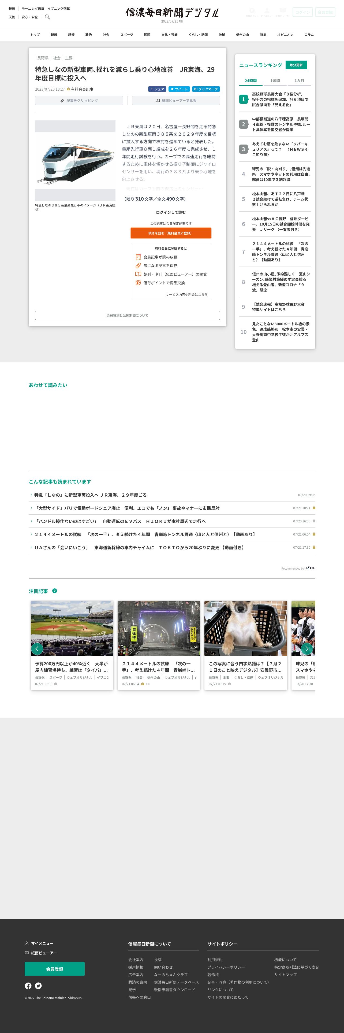Open dog in basket card thumbnail
The width and height of the screenshot is (344, 1033).
pyautogui.click(x=245, y=628)
